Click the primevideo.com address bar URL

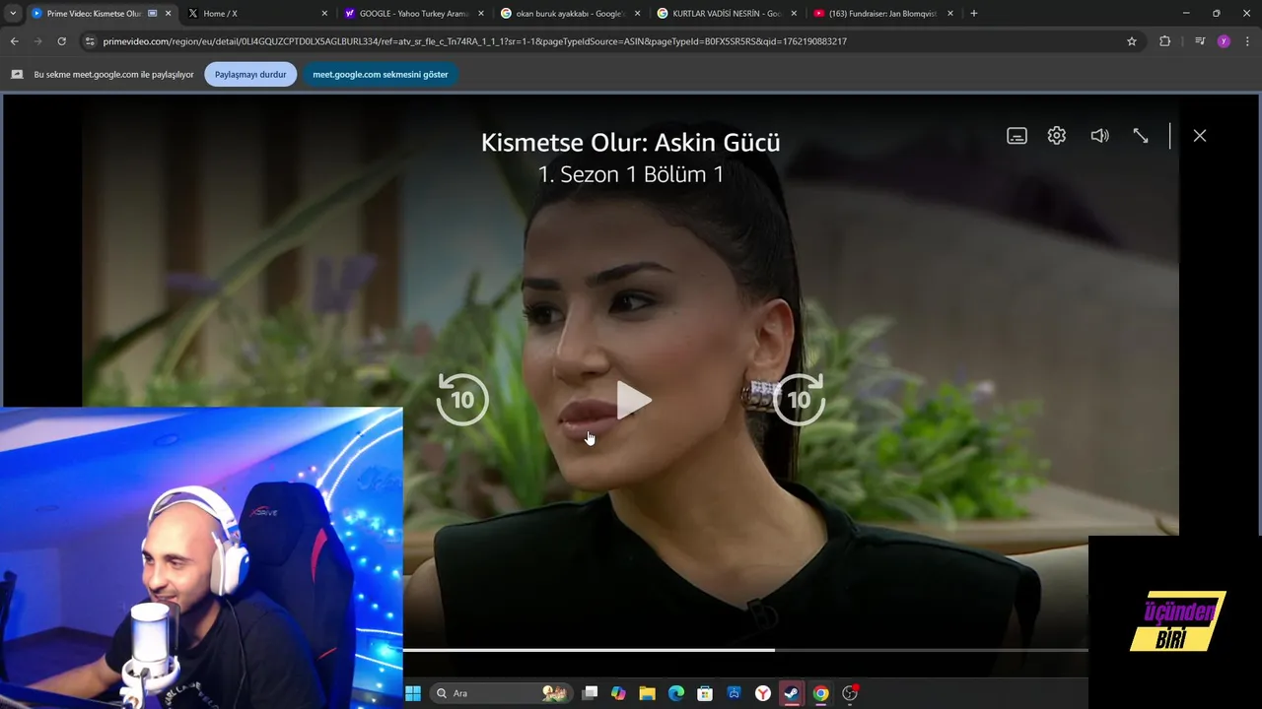click(474, 41)
